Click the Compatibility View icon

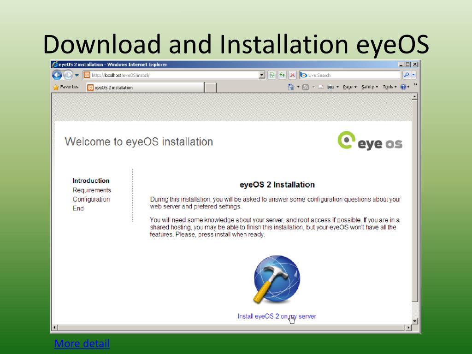click(272, 75)
